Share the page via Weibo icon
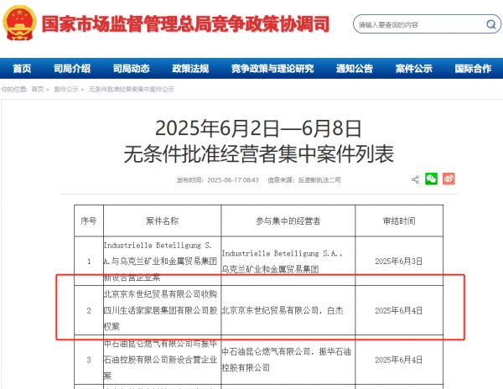This screenshot has height=389, width=503. click(449, 179)
